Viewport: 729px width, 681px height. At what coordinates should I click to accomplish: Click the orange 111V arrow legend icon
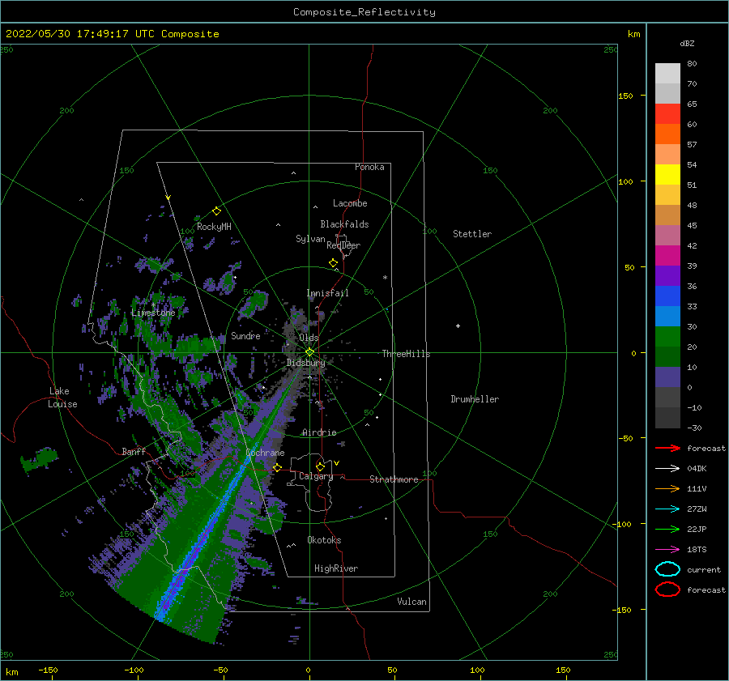667,488
